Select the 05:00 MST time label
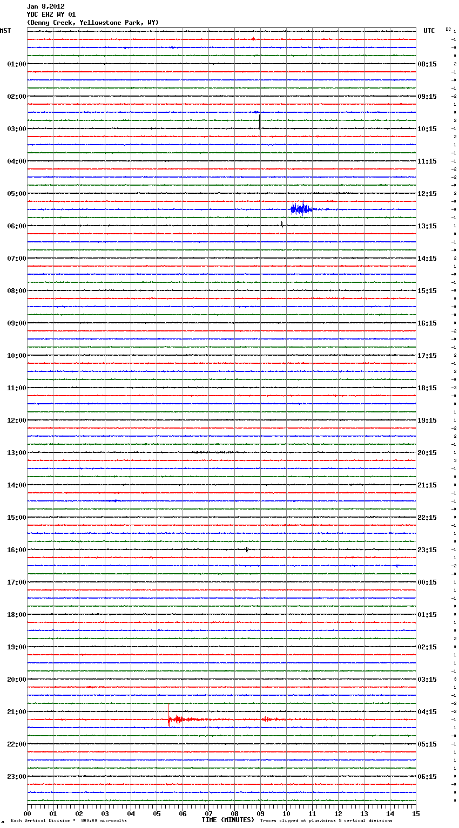Image resolution: width=459 pixels, height=828 pixels. [17, 194]
